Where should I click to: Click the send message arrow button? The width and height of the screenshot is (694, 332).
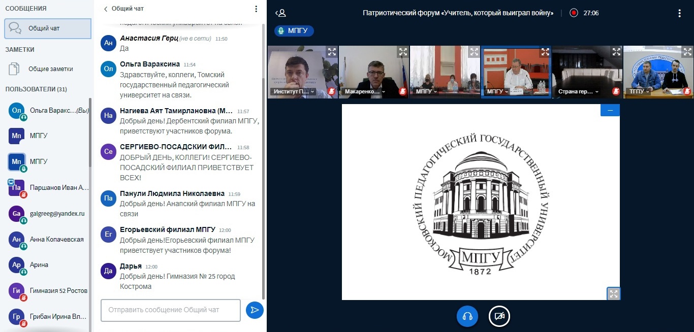(x=255, y=310)
